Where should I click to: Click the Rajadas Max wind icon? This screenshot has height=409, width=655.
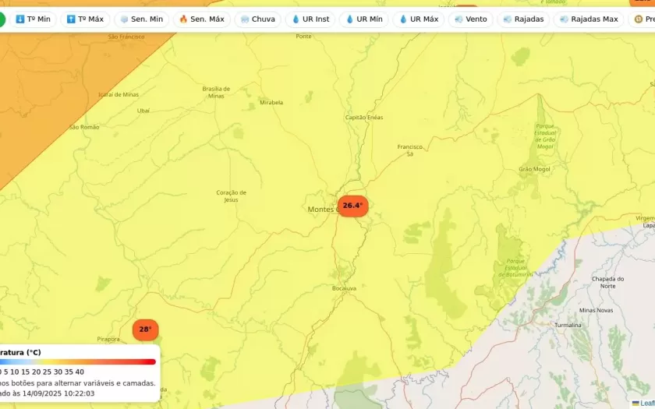(564, 19)
